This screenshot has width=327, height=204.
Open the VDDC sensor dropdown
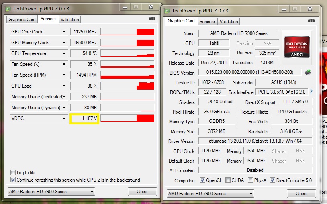pyautogui.click(x=64, y=118)
